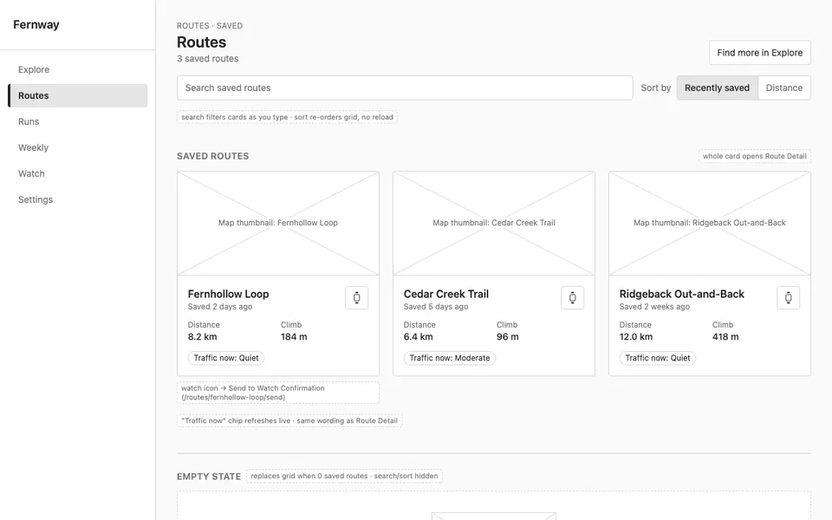Open Settings in the sidebar
Viewport: 832px width, 520px height.
pyautogui.click(x=77, y=199)
